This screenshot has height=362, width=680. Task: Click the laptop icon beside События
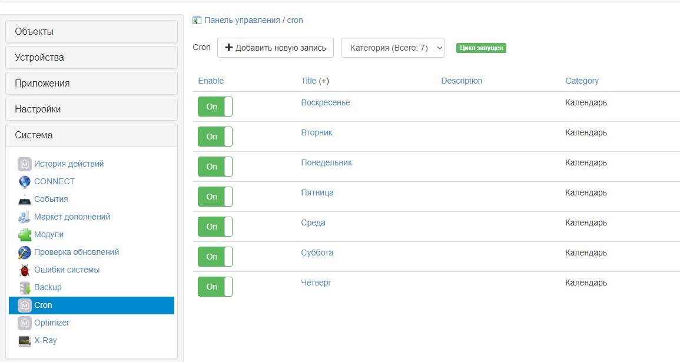pyautogui.click(x=24, y=200)
